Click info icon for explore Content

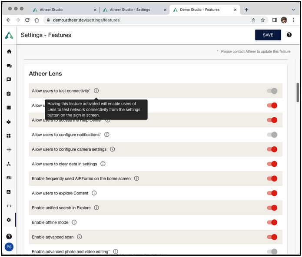click(x=94, y=193)
